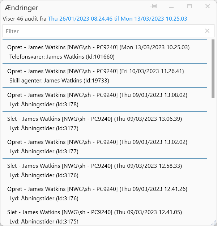Image resolution: width=217 pixels, height=226 pixels.
Task: Open the Opret entry dated 09/03/2023 12.41.26
Action: (x=97, y=189)
